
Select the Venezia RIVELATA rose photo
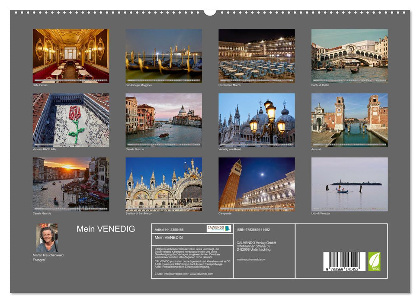[71, 120]
